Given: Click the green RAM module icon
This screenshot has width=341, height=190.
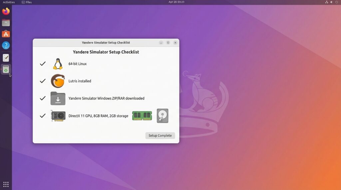Looking at the screenshot, I should [142, 116].
